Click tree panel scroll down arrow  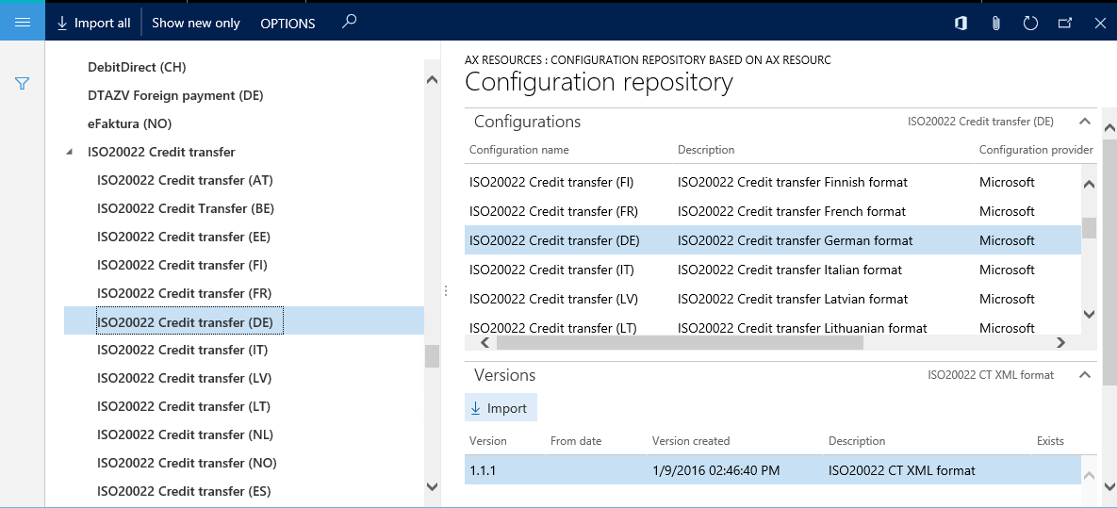pos(432,486)
